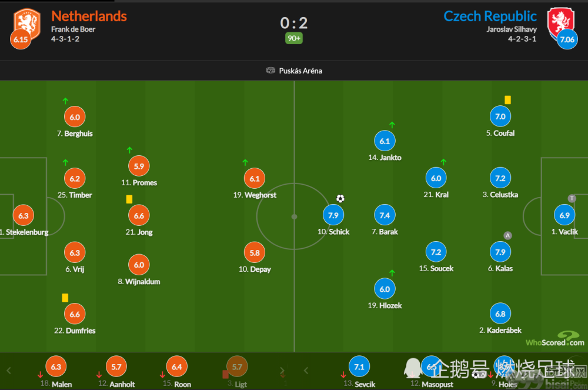The width and height of the screenshot is (588, 390).
Task: Click the yellow card above Dumfries
Action: coord(65,298)
